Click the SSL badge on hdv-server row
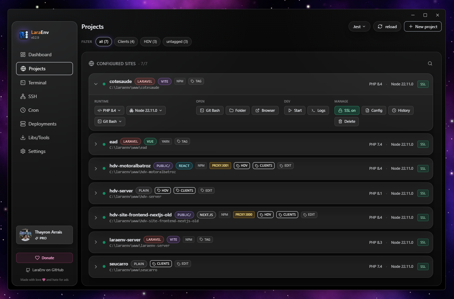This screenshot has width=454, height=299. point(423,193)
